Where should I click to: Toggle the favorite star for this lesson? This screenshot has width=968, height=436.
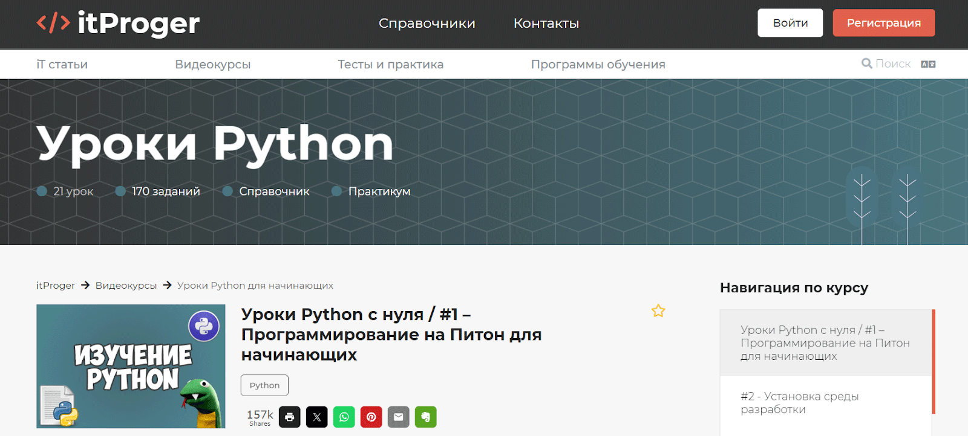[658, 311]
